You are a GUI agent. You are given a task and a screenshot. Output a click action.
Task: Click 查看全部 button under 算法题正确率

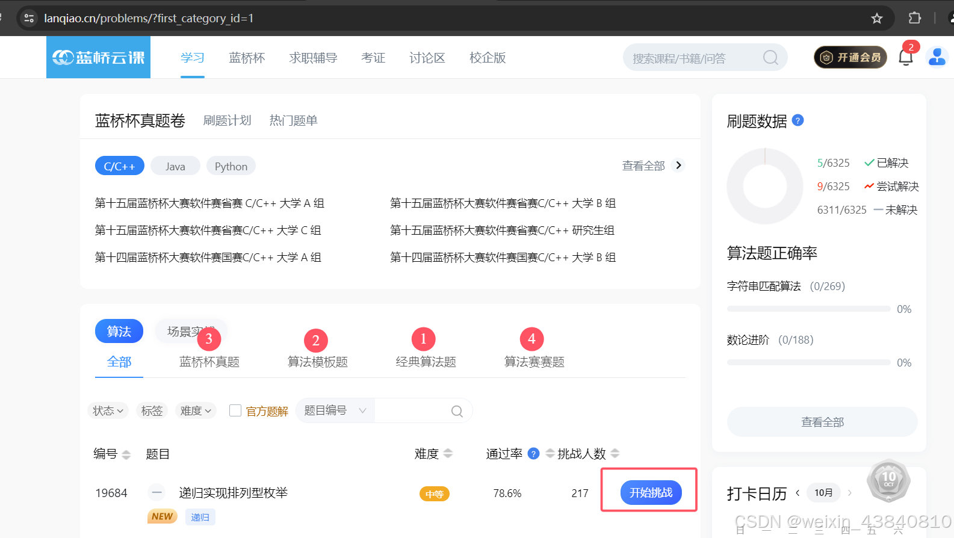(x=822, y=422)
